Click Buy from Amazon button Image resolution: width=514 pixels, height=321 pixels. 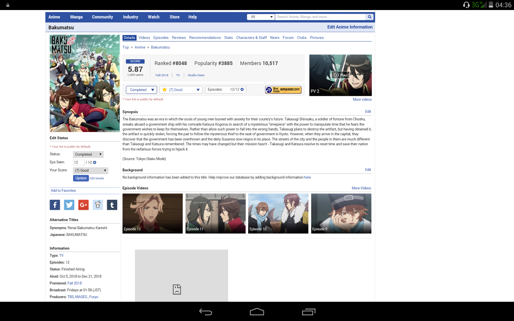[283, 90]
